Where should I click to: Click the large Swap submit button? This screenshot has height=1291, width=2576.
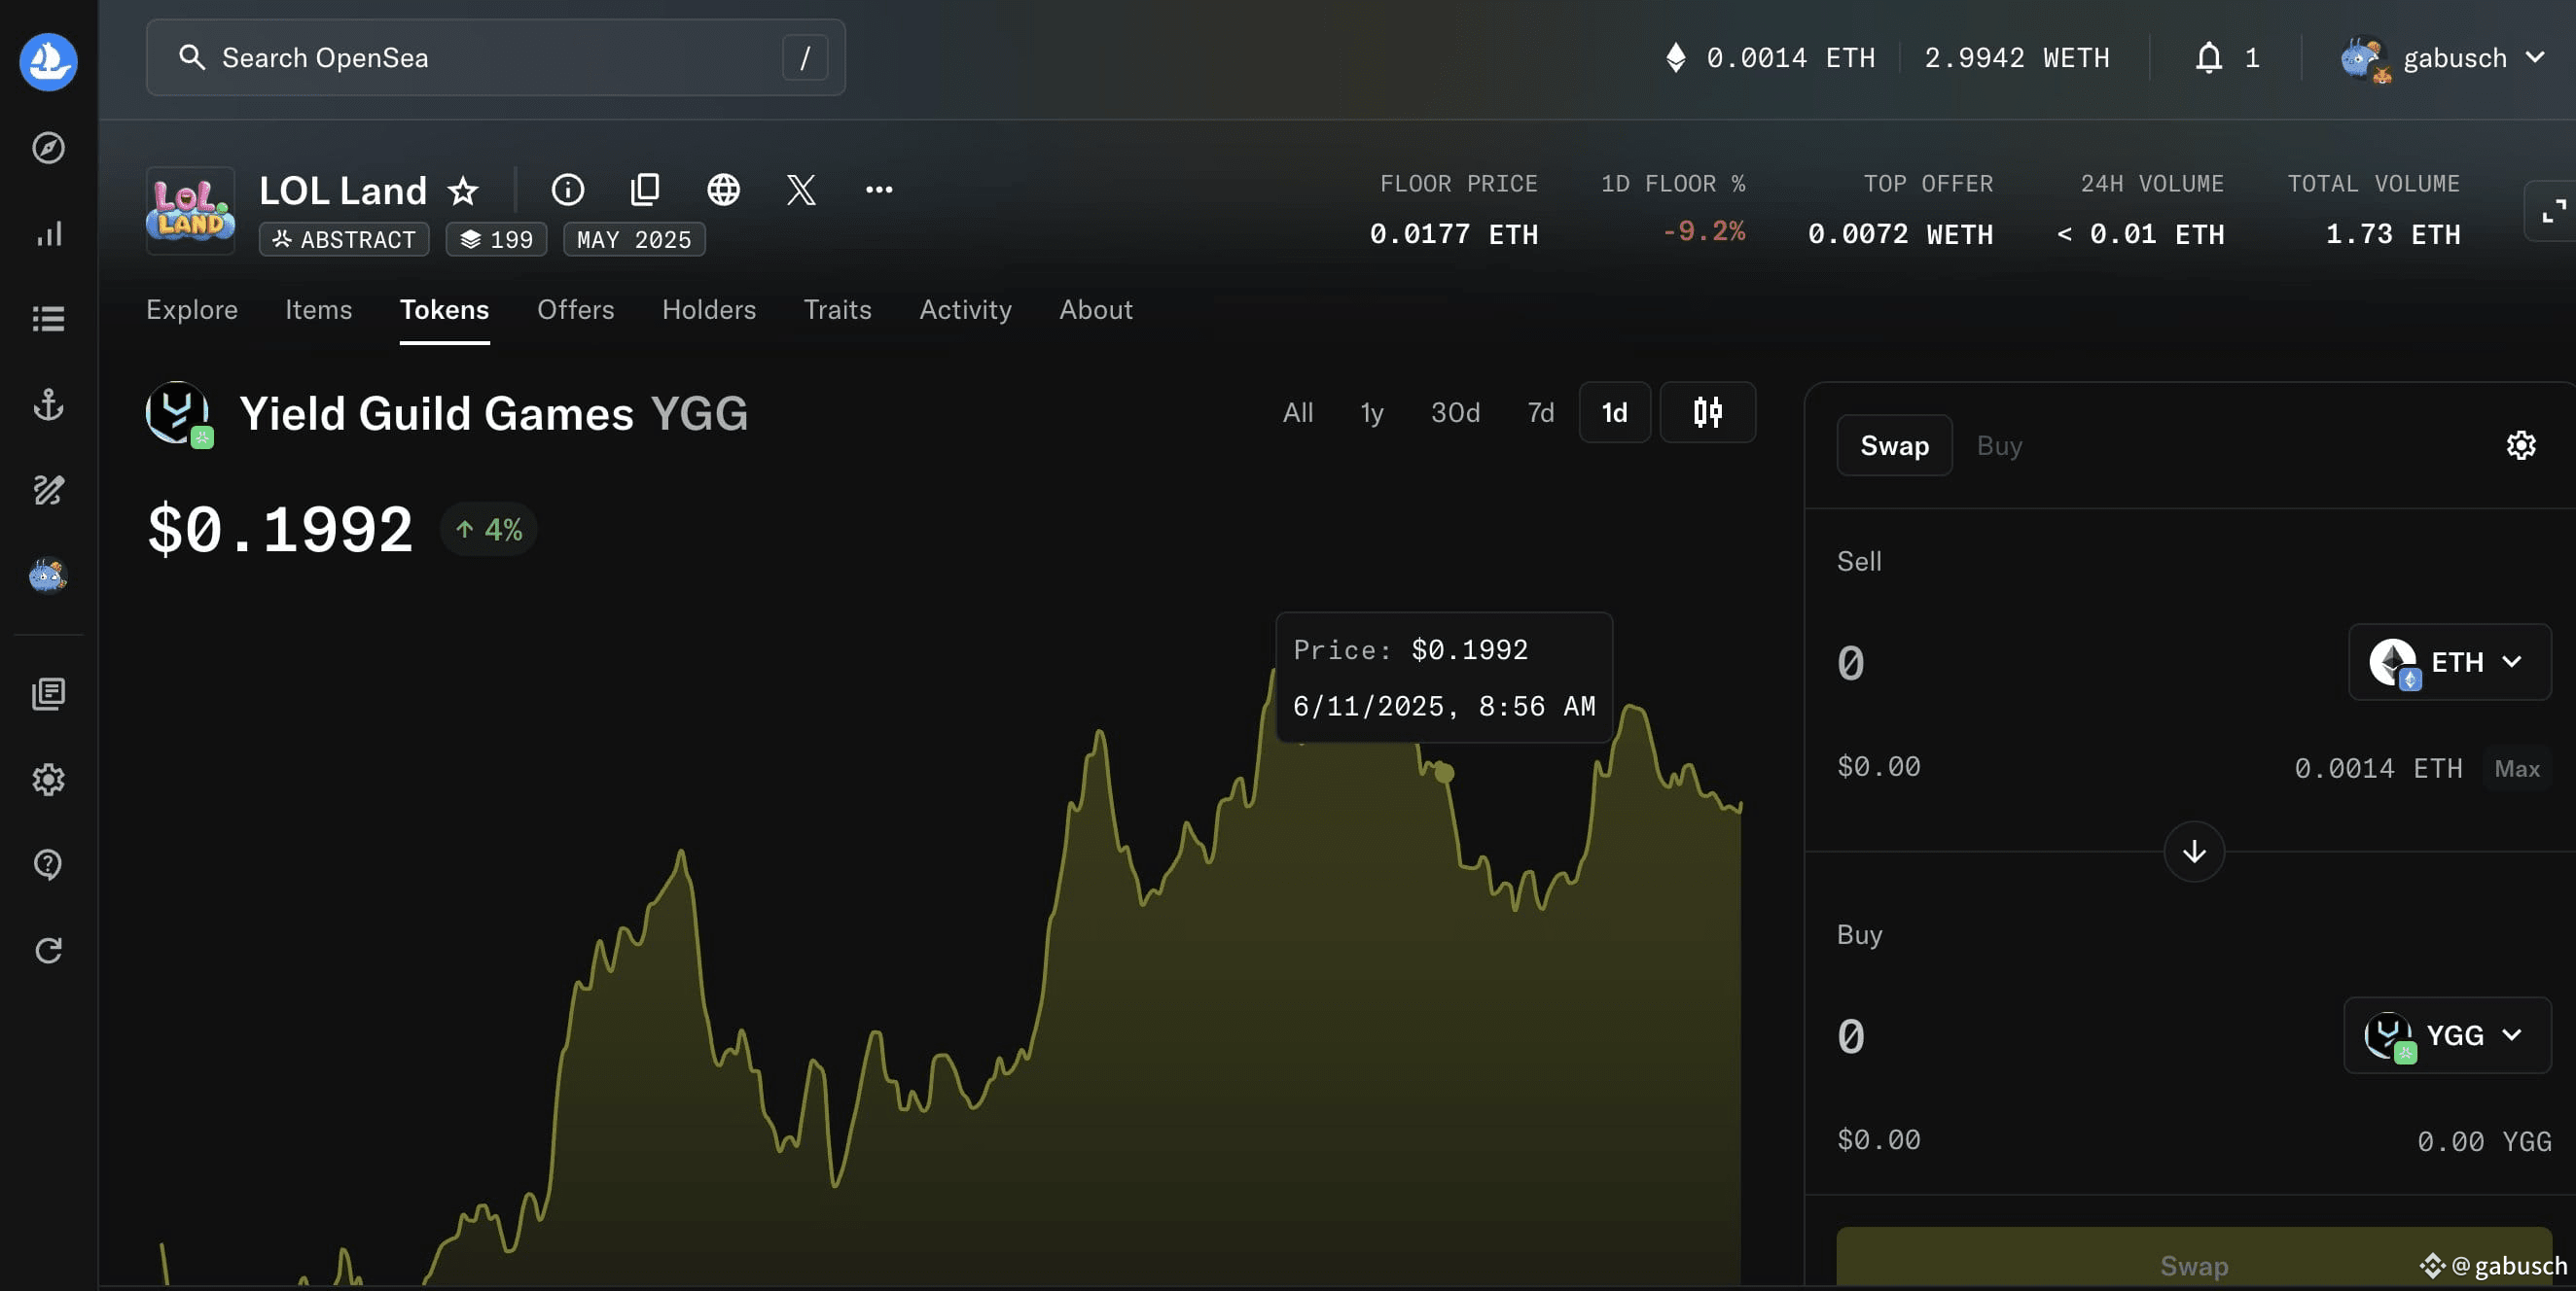(x=2194, y=1258)
